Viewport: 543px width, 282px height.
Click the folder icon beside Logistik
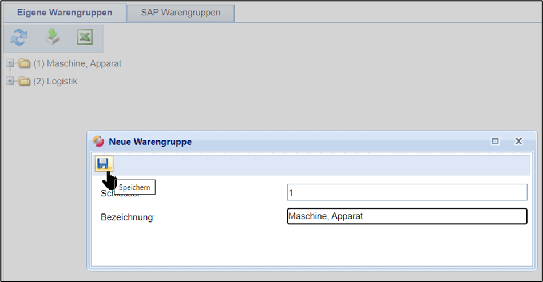tap(25, 82)
